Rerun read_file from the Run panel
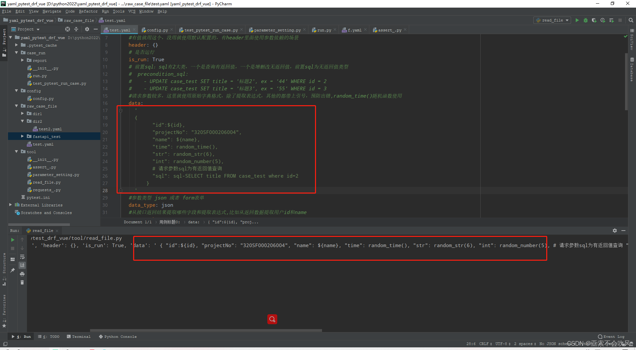The image size is (636, 350). (x=13, y=240)
